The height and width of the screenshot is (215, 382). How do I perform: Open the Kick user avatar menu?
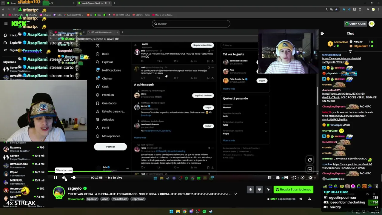[372, 24]
